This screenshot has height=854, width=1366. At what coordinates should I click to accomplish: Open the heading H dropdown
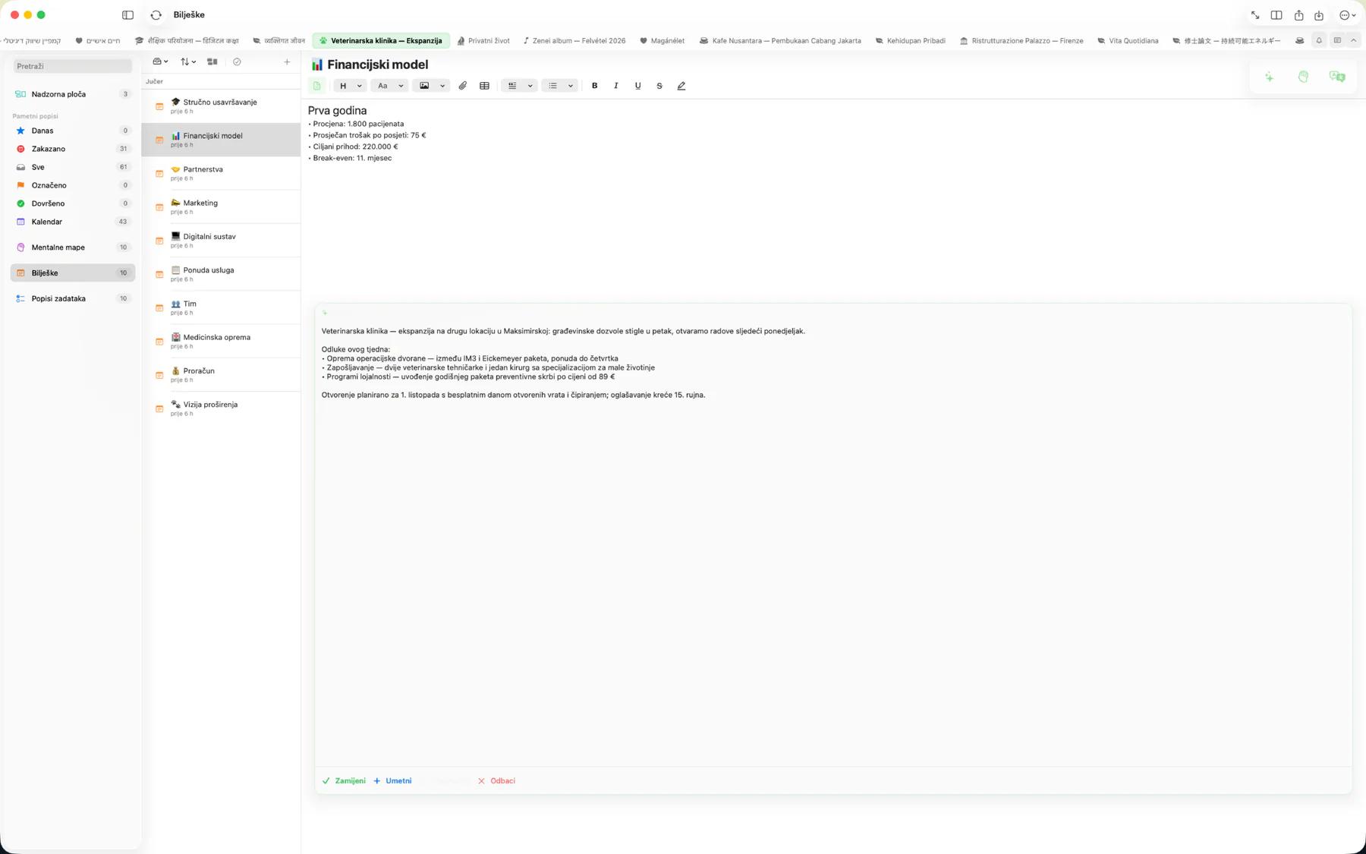[x=350, y=86]
